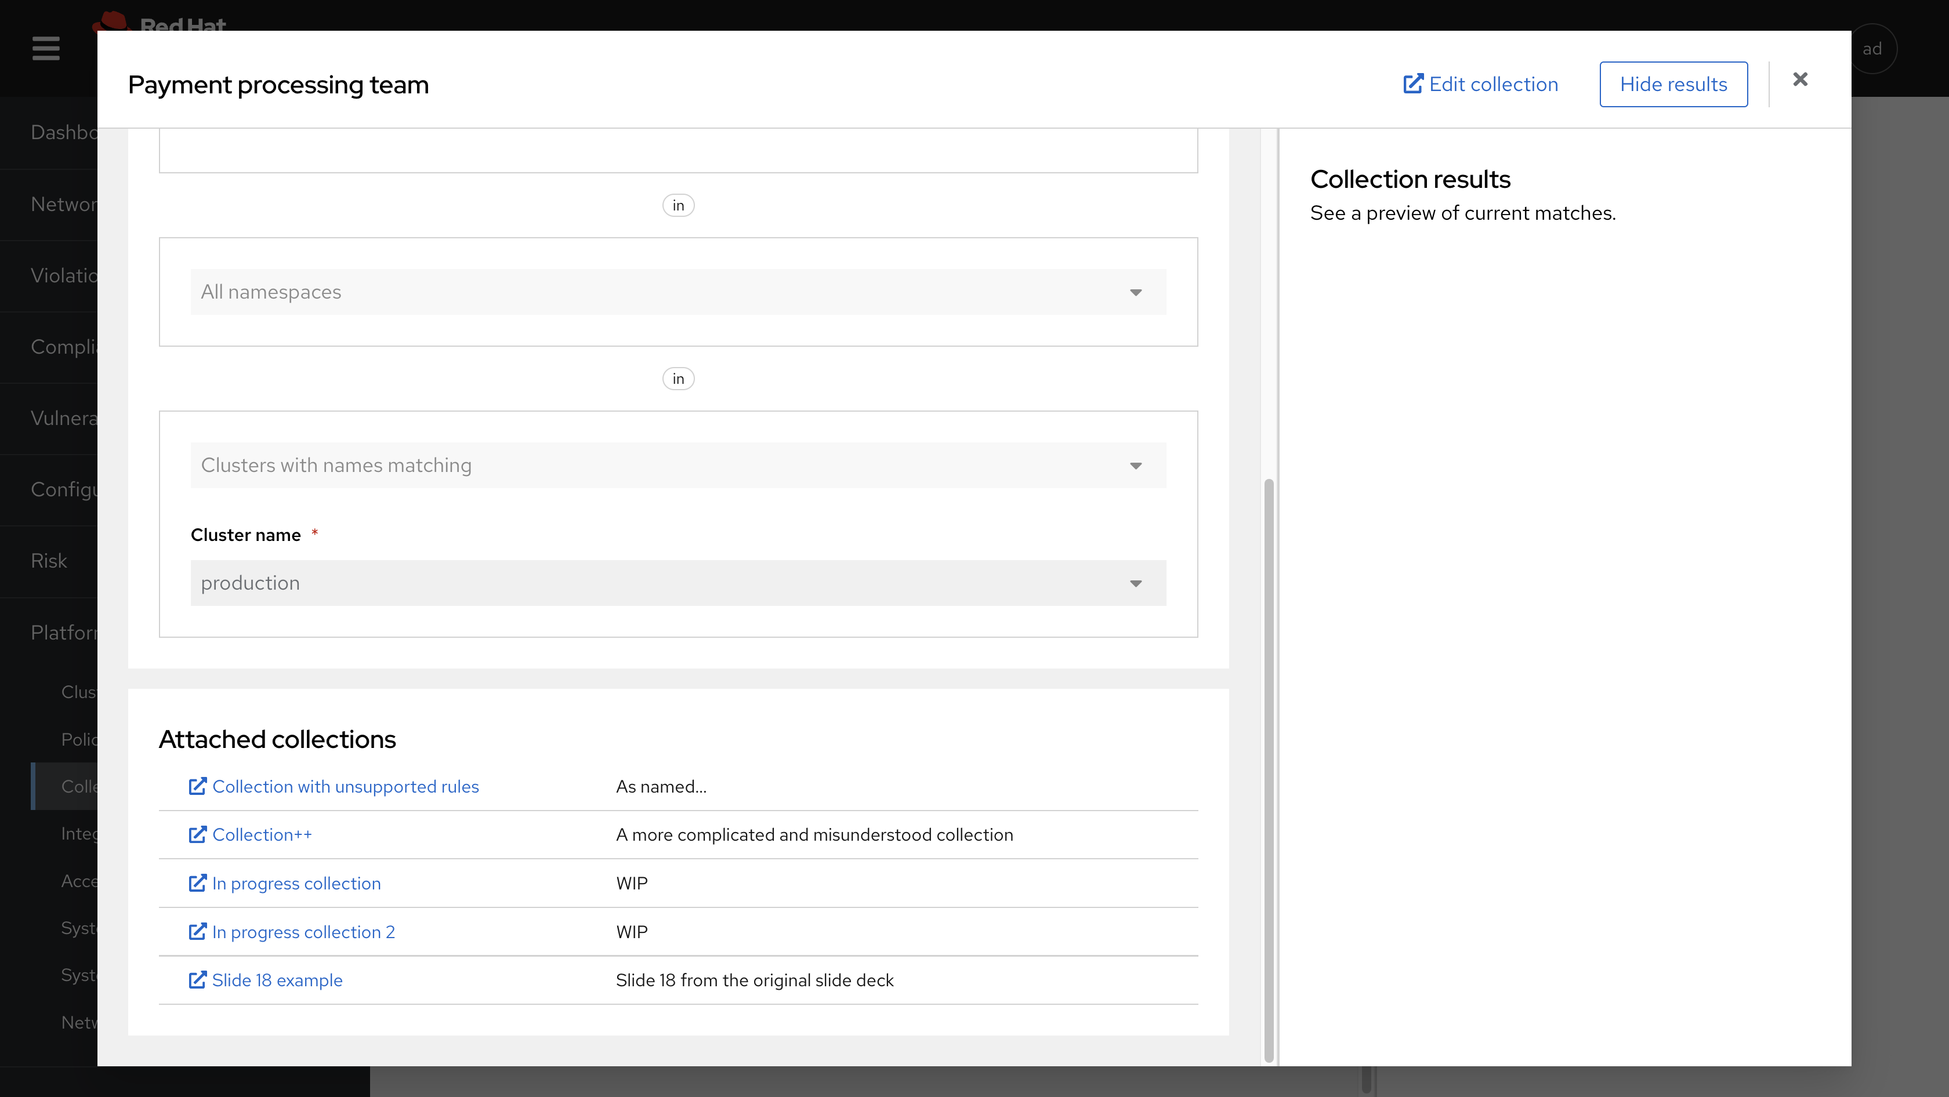Screen dimensions: 1949x1097
Task: Click the Edit collection link text
Action: click(1492, 84)
